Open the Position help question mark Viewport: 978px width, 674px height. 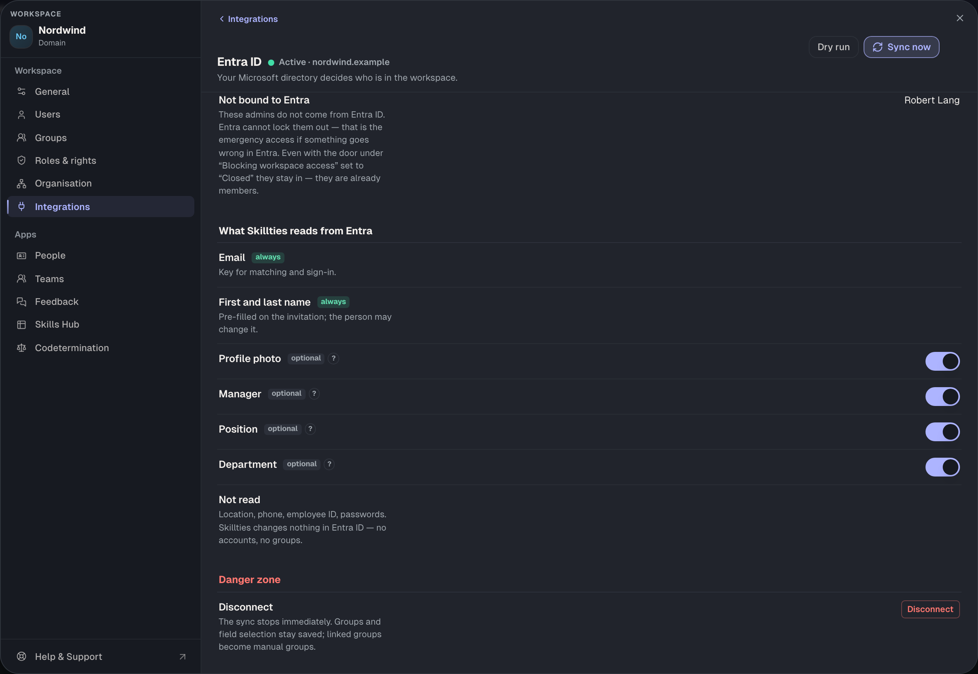coord(310,429)
